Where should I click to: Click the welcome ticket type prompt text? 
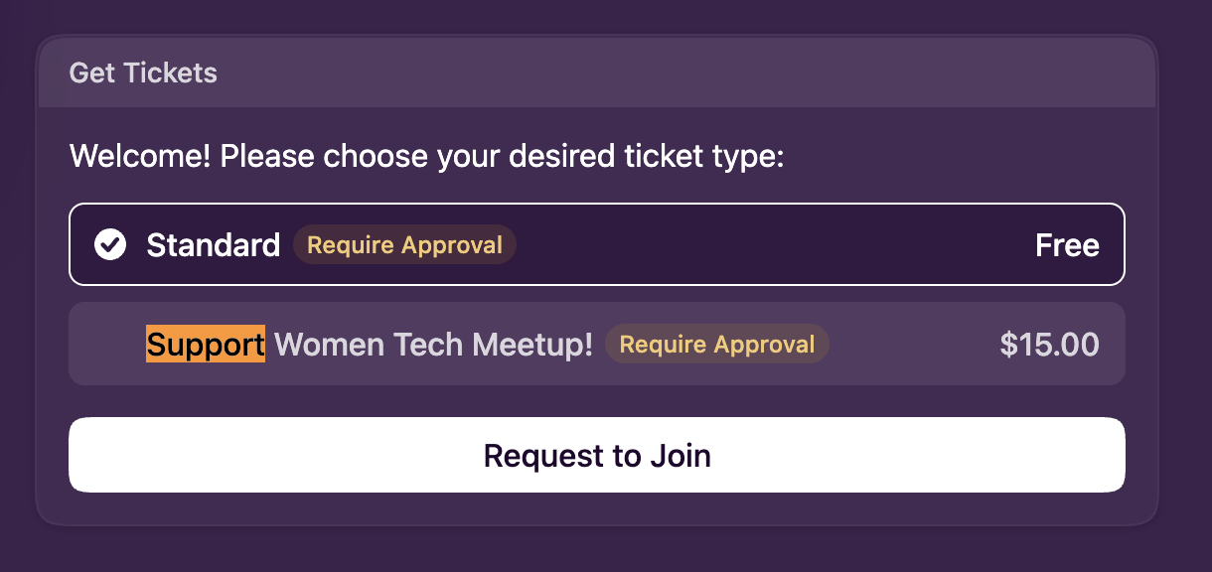pyautogui.click(x=427, y=157)
